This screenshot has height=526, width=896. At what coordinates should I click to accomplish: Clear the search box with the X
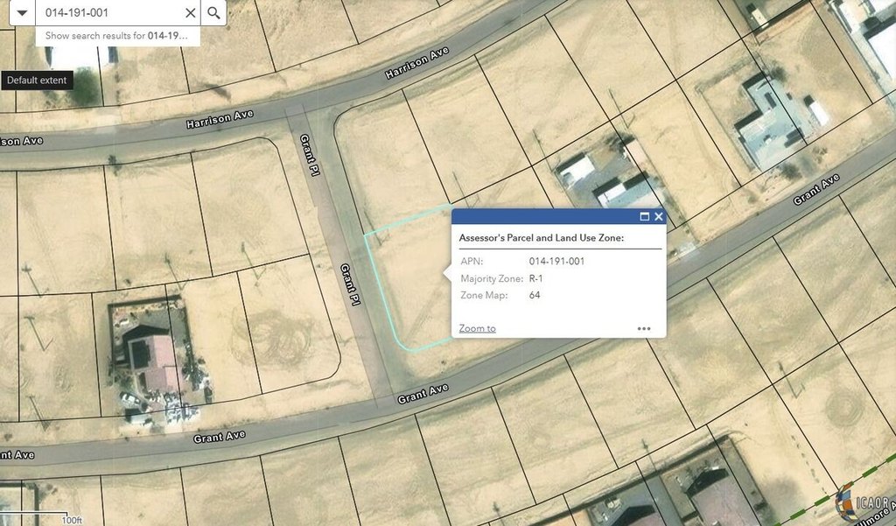click(191, 13)
